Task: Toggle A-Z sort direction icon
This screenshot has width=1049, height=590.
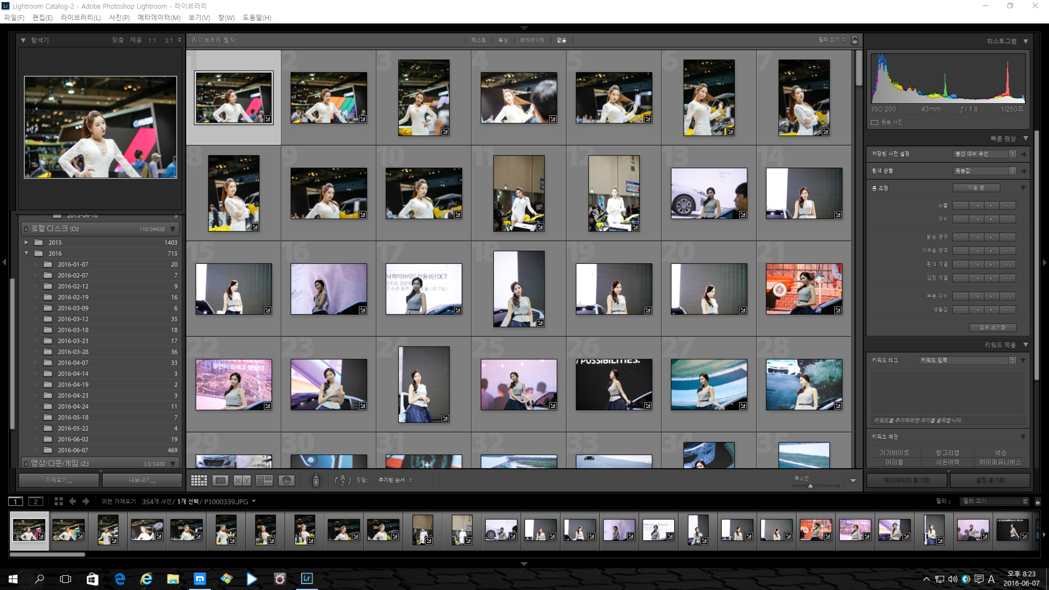Action: 343,480
